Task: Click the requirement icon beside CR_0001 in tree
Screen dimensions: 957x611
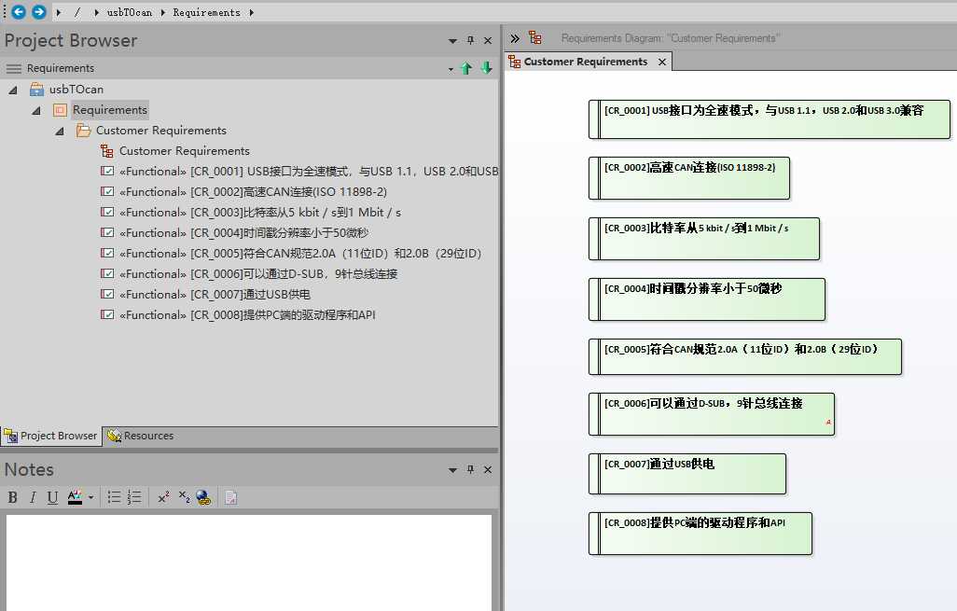Action: point(107,171)
